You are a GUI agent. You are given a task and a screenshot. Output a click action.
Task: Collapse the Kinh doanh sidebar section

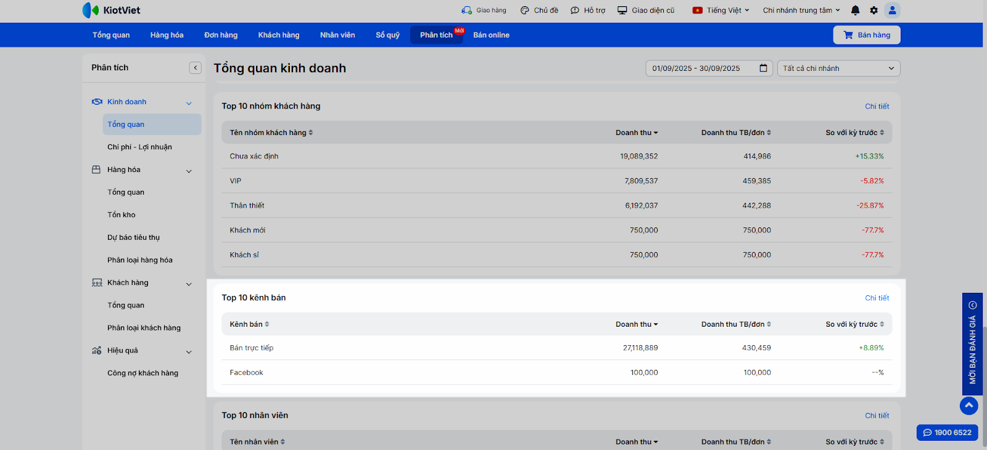click(189, 103)
